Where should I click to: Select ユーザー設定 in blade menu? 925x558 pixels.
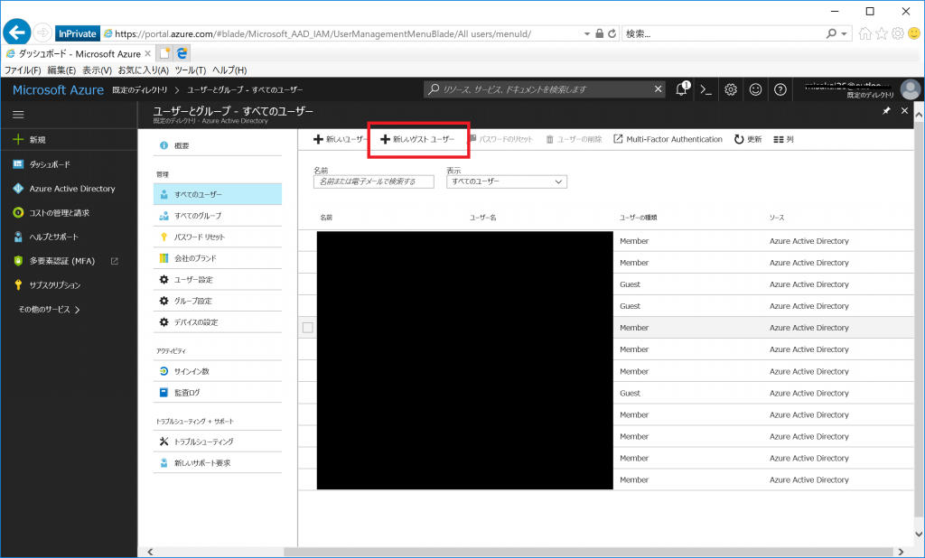[217, 280]
